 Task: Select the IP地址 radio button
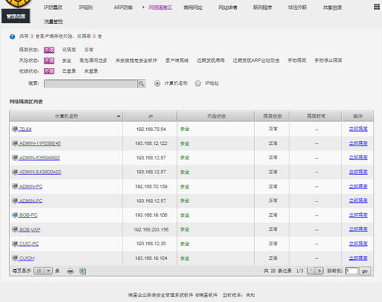(198, 84)
